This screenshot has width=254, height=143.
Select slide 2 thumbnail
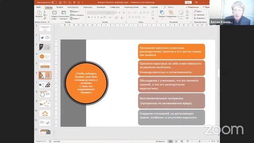45,38
